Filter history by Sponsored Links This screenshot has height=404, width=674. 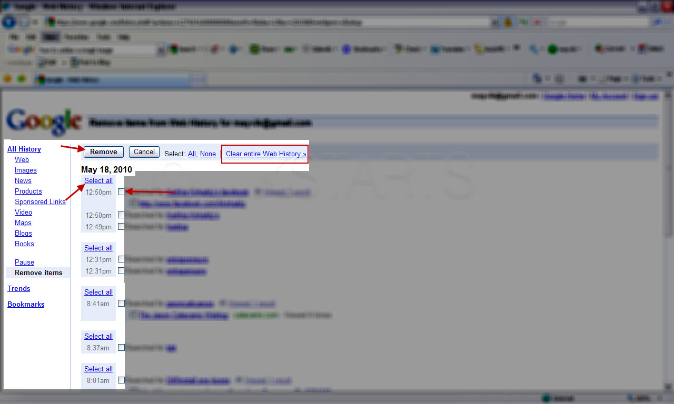40,202
